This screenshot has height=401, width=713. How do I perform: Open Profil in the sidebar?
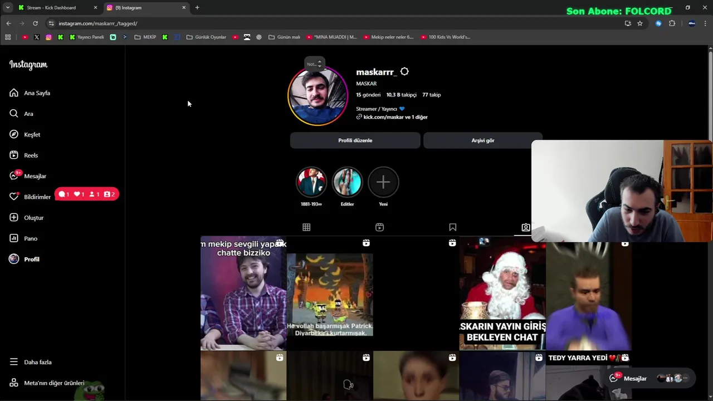[x=25, y=259]
